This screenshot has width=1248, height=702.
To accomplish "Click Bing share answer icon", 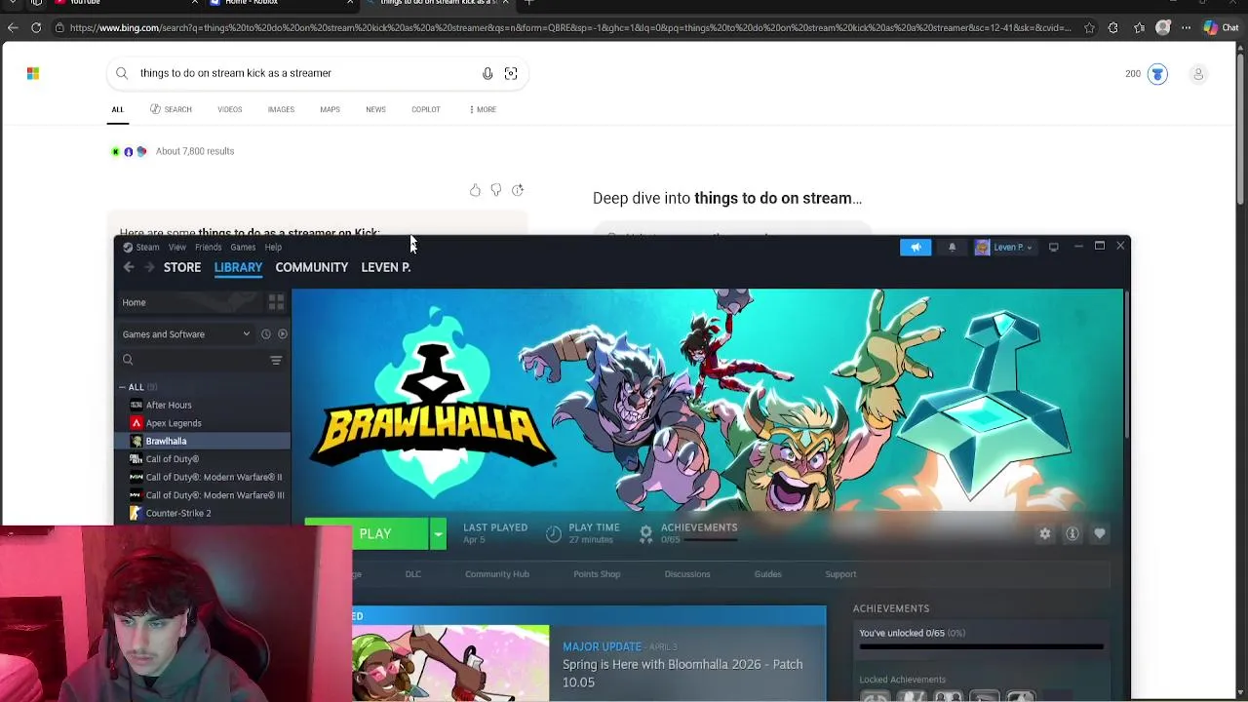I will (x=518, y=190).
